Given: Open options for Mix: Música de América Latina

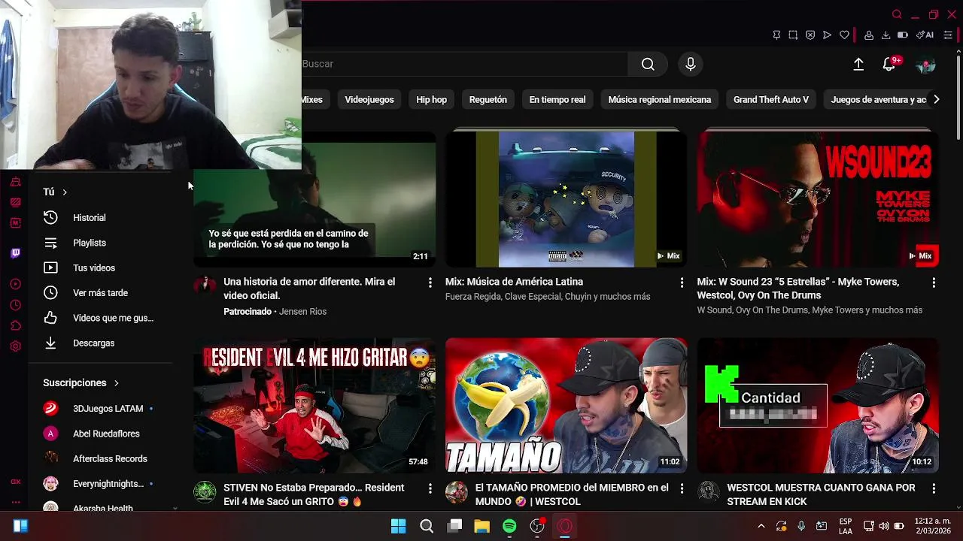Looking at the screenshot, I should pyautogui.click(x=682, y=283).
